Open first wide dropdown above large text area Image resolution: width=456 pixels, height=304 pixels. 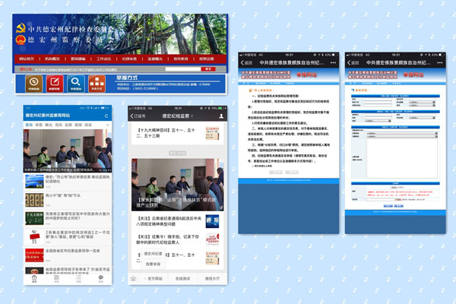(x=402, y=133)
